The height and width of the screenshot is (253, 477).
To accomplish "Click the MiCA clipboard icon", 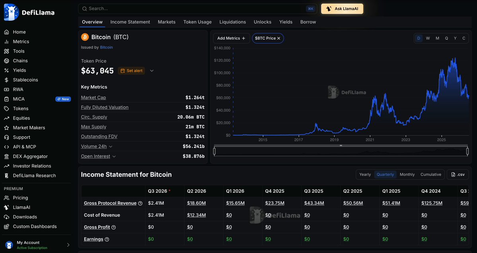I will pos(6,99).
